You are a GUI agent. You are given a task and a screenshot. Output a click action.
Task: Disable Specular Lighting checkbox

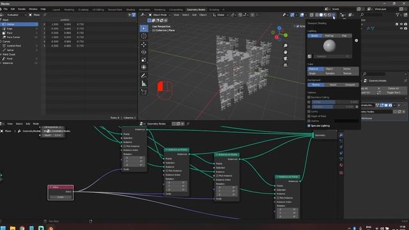pos(309,126)
